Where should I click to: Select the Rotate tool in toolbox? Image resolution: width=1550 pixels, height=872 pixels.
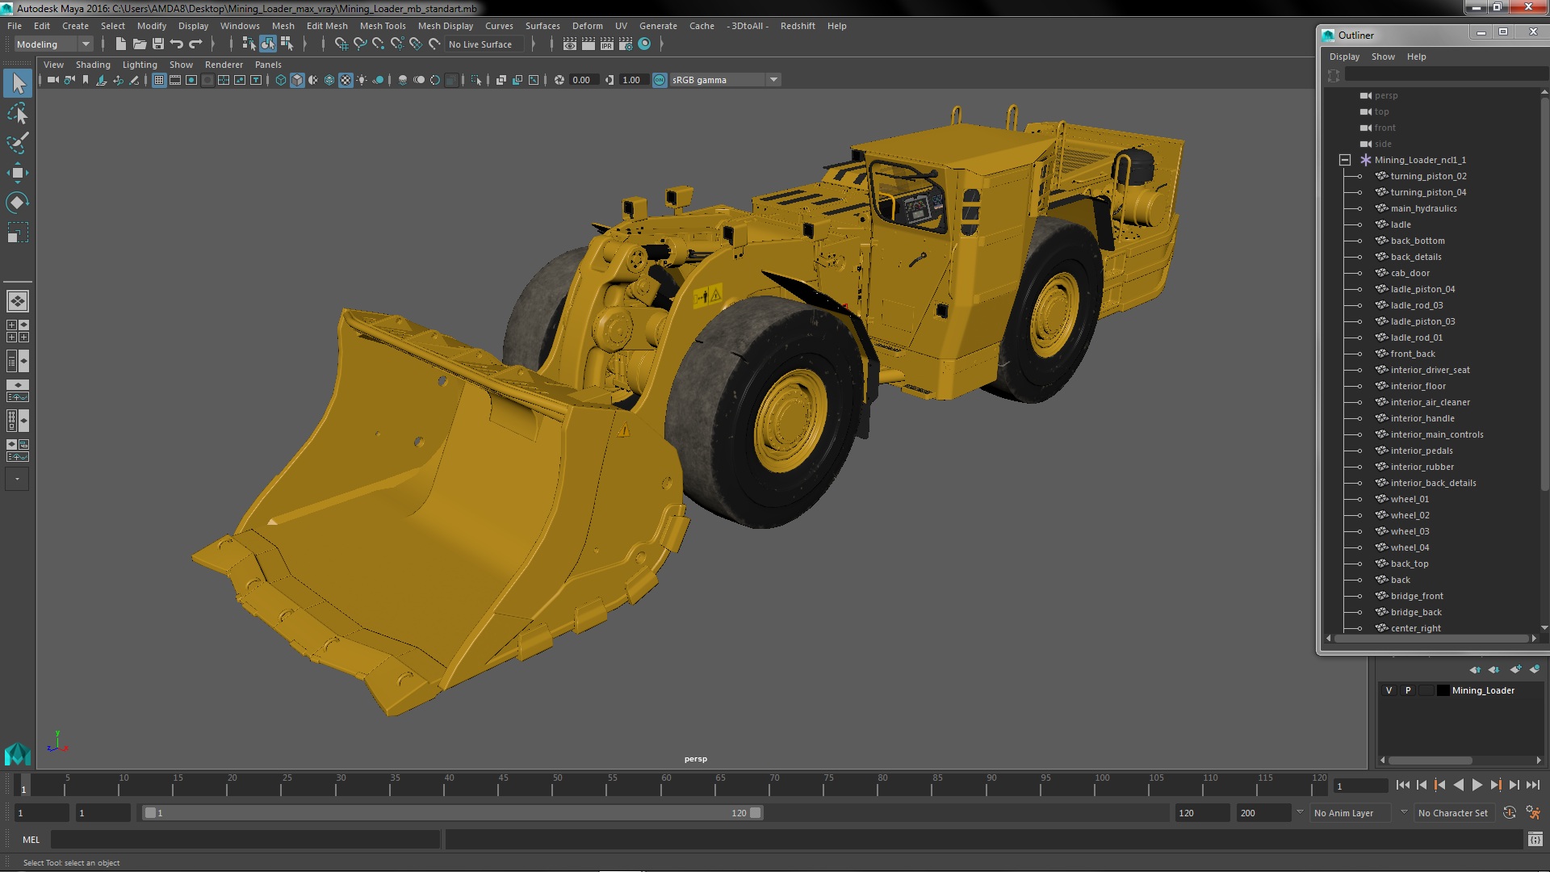17,203
